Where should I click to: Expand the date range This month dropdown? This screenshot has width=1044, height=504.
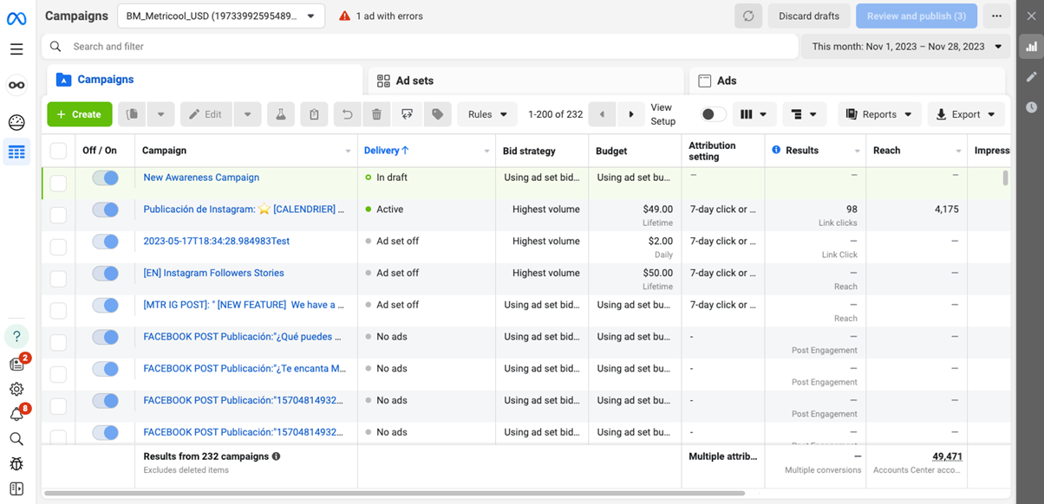(x=905, y=48)
